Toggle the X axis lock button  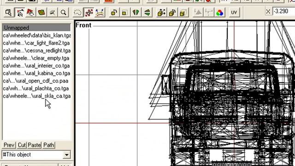(268, 12)
